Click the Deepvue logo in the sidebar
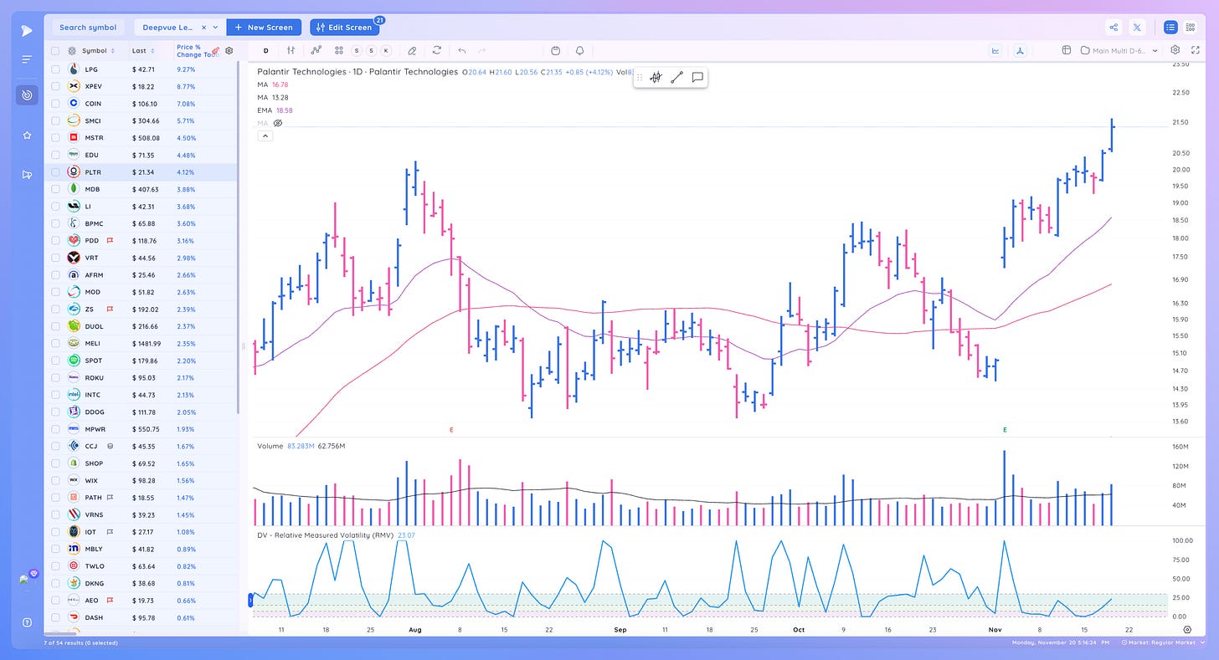The image size is (1219, 660). 27,30
